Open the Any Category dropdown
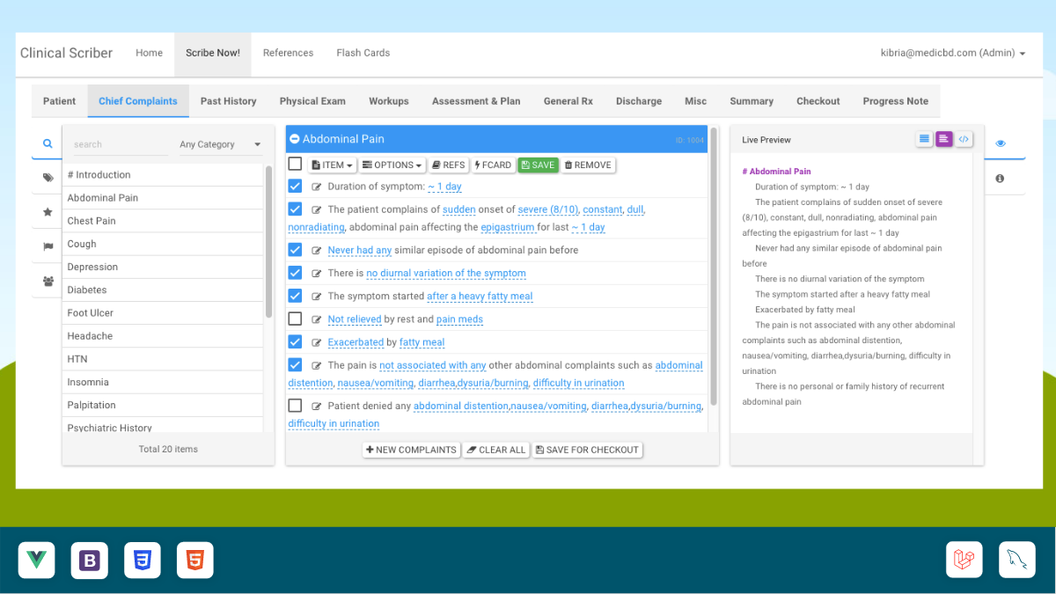The image size is (1056, 594). tap(220, 144)
